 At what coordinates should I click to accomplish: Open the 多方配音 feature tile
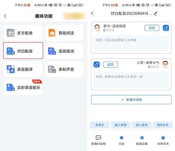(23, 33)
